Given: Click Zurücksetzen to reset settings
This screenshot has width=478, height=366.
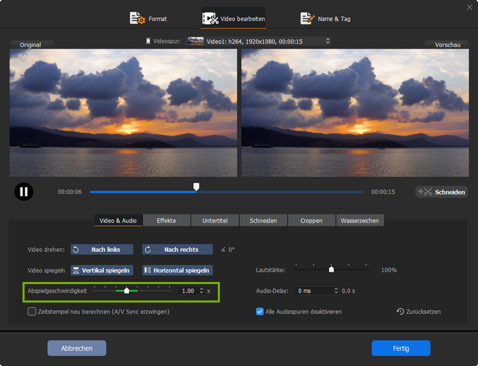Looking at the screenshot, I should point(419,312).
